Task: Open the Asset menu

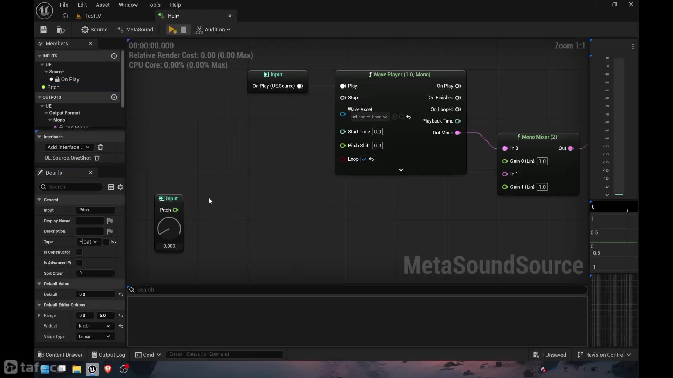Action: [103, 5]
